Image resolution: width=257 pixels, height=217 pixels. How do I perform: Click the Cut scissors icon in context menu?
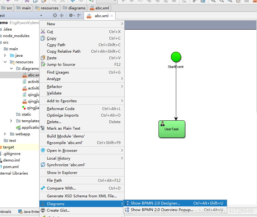coord(43,31)
